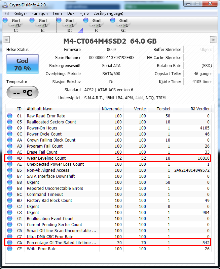Click status orb for Grown Failing Block Count
Viewport: 220px width, 269px height.
click(x=10, y=140)
